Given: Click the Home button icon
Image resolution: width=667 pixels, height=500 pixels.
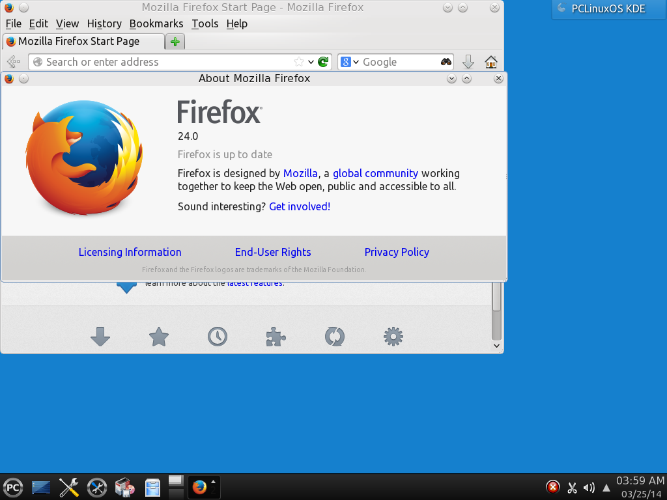Looking at the screenshot, I should click(x=491, y=62).
